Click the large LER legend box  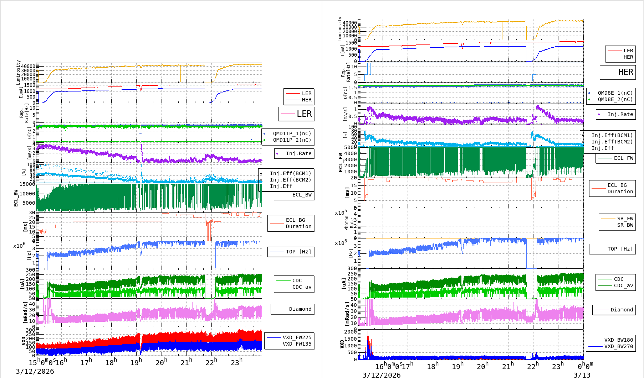(296, 114)
